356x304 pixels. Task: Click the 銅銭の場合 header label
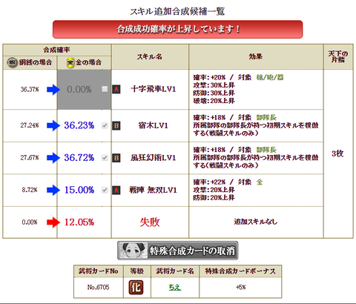(x=36, y=62)
